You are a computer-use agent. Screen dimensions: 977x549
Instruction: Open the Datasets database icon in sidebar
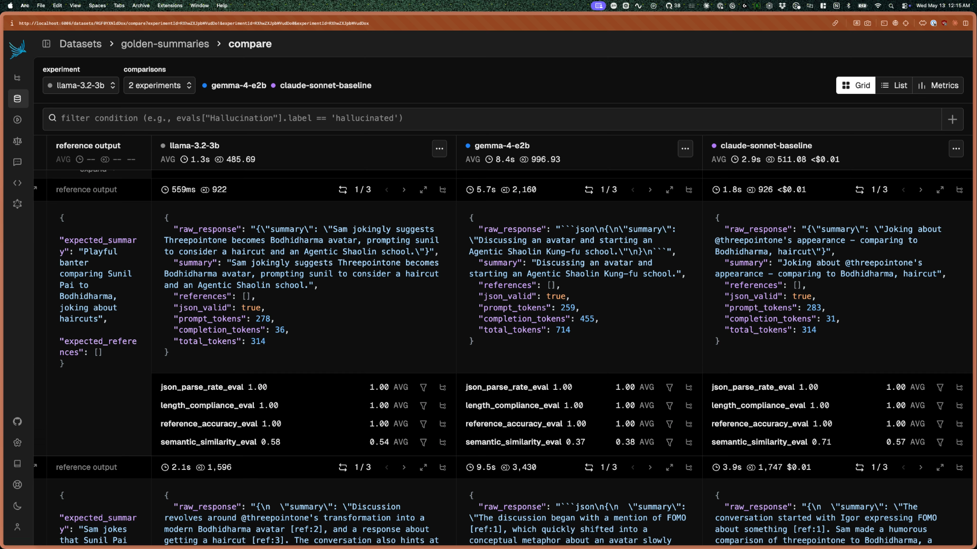click(x=18, y=99)
